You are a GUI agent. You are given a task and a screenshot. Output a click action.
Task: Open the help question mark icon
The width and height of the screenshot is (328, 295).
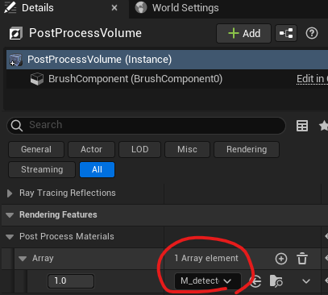pos(312,34)
